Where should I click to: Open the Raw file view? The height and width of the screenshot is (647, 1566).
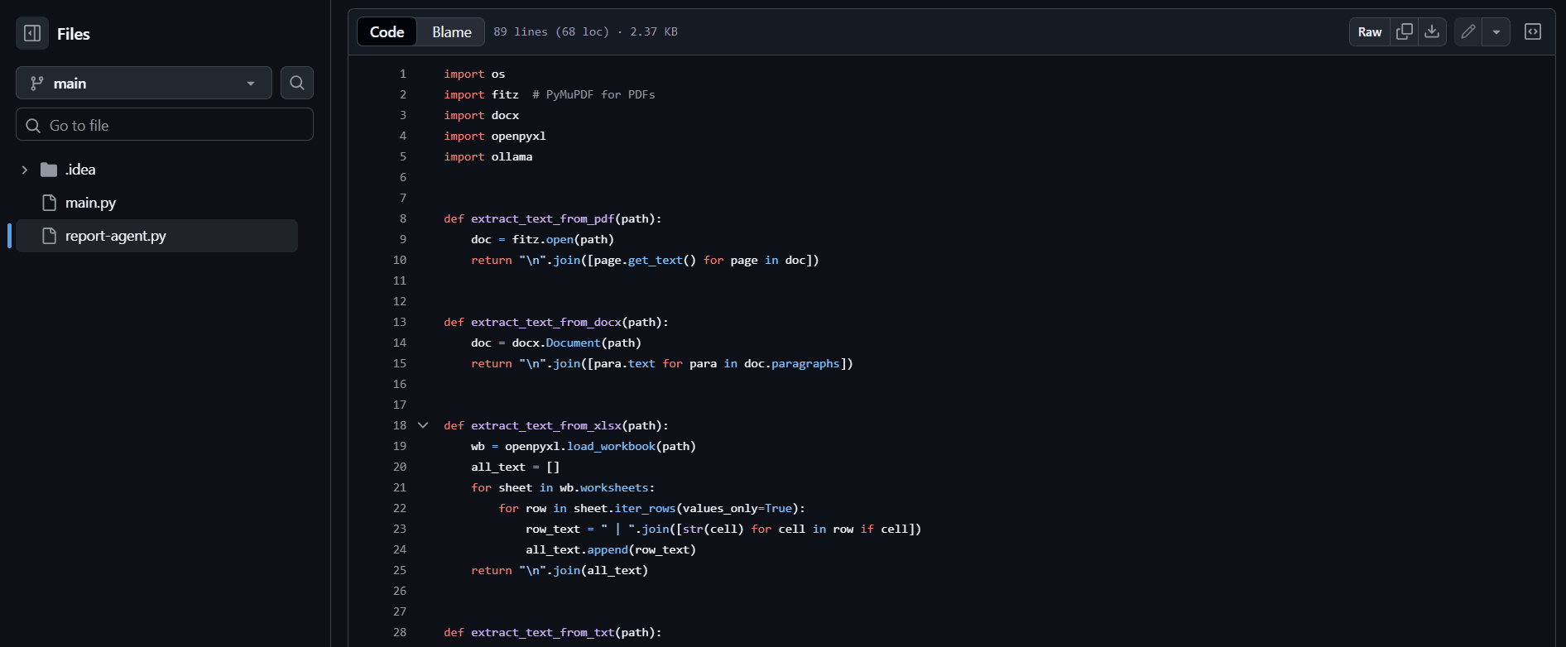click(1369, 31)
